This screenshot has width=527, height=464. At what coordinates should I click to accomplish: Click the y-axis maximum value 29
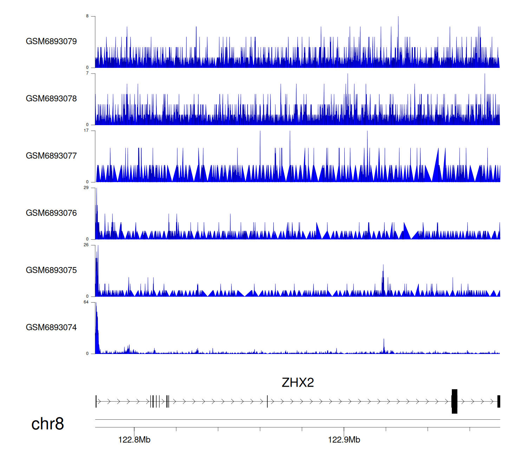tap(86, 188)
